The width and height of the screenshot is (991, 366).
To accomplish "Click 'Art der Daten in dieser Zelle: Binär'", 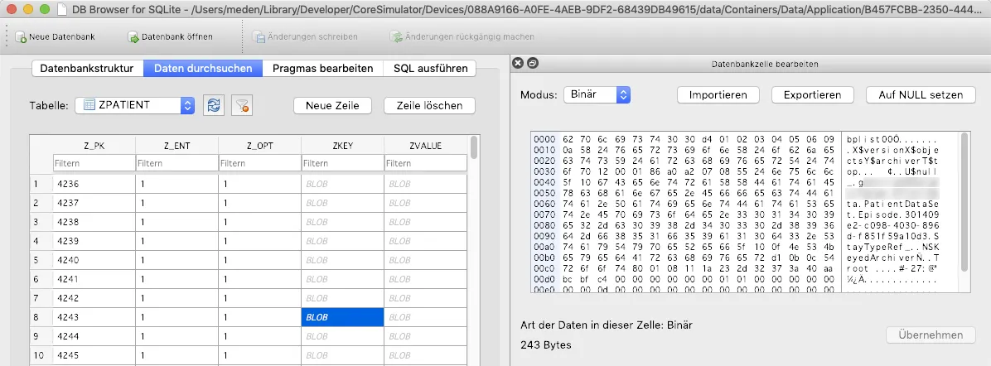I will [x=606, y=325].
